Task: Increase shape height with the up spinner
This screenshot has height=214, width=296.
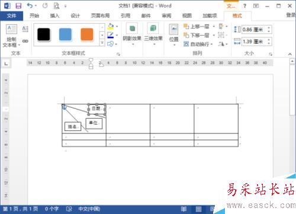Action: click(x=269, y=28)
